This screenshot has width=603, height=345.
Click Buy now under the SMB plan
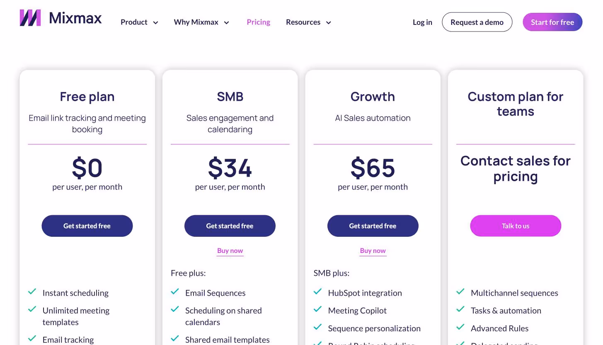(230, 250)
